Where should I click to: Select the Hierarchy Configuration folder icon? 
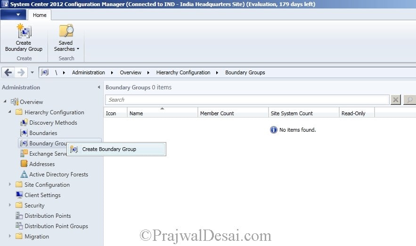click(19, 112)
